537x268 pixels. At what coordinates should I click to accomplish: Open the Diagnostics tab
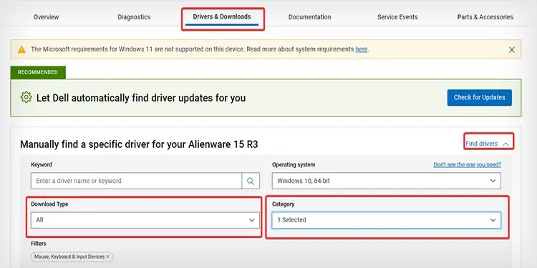[x=134, y=16]
